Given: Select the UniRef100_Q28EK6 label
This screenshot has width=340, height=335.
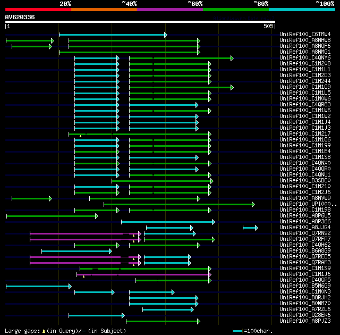Looking at the screenshot, I should 305,315.
